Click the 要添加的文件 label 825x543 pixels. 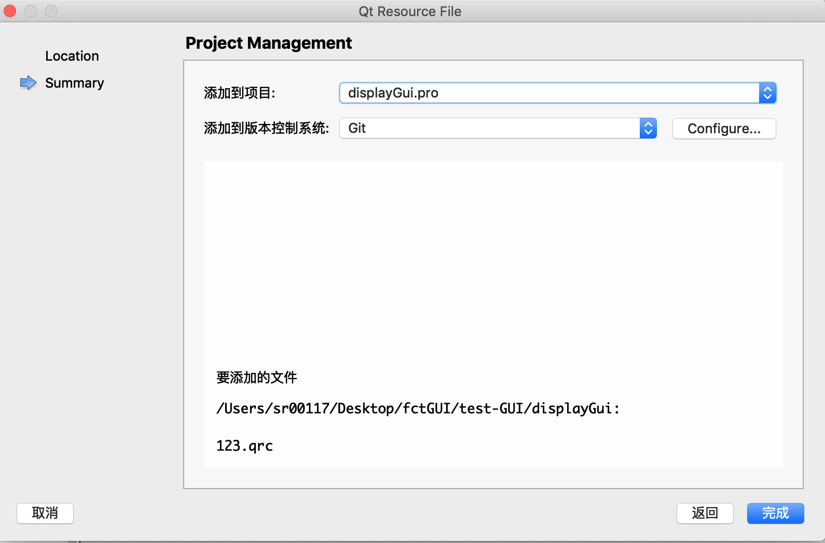tap(256, 378)
